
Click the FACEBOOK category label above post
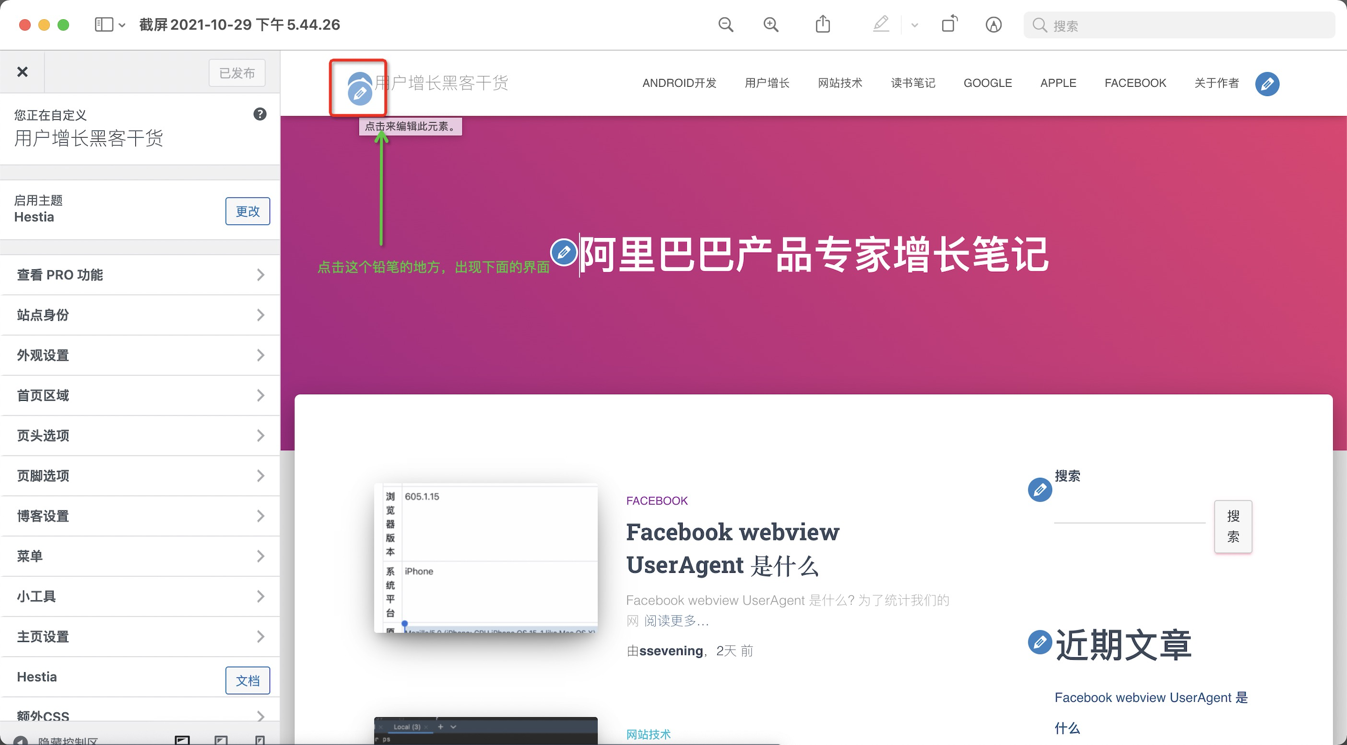(657, 501)
